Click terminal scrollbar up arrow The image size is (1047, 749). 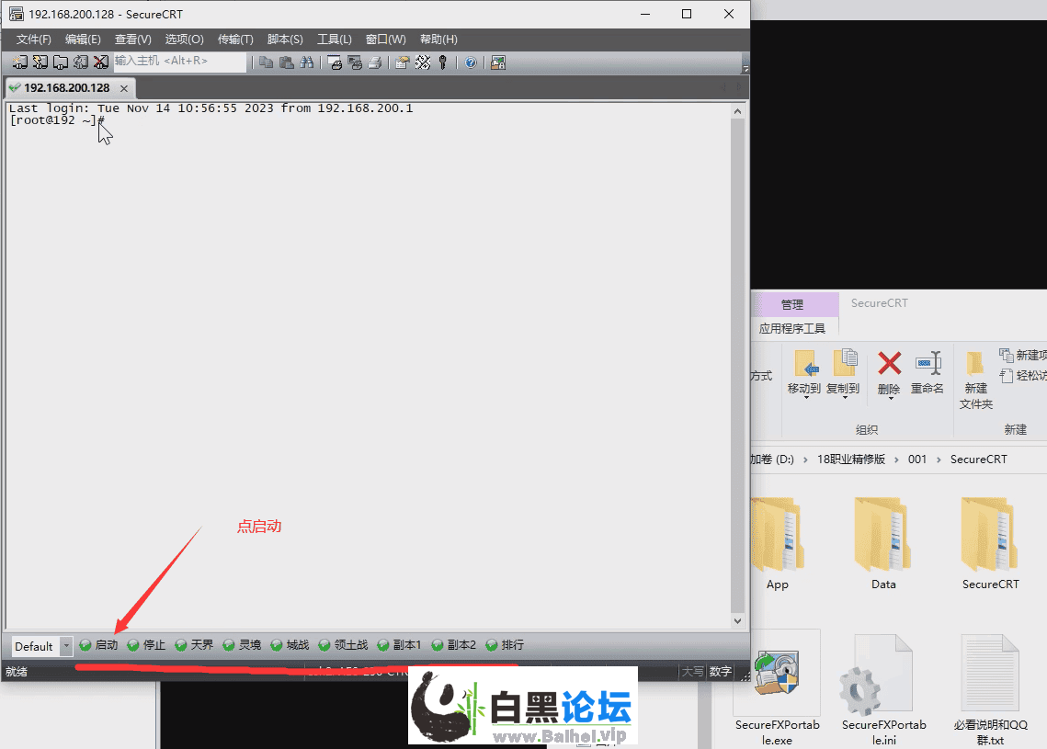pyautogui.click(x=737, y=111)
